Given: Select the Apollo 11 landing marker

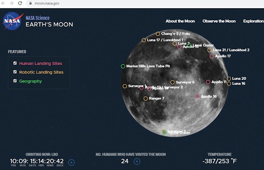Looking at the screenshot, I should 208,82.
